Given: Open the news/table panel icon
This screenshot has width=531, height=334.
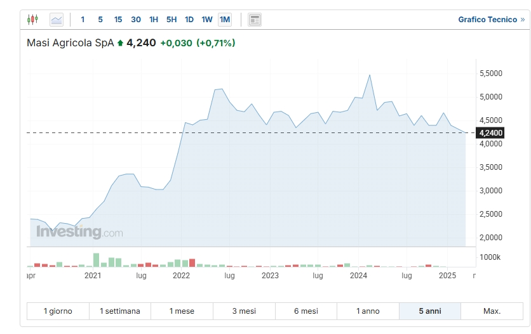Looking at the screenshot, I should pos(254,20).
